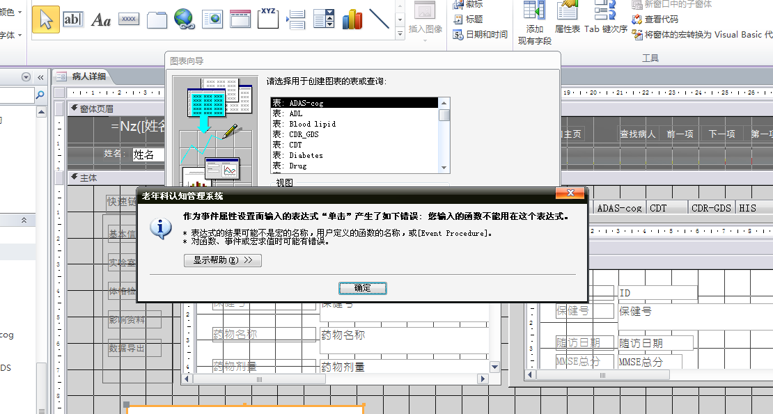The height and width of the screenshot is (414, 773).
Task: Open 添加现有字段 add existing fields
Action: tap(535, 22)
